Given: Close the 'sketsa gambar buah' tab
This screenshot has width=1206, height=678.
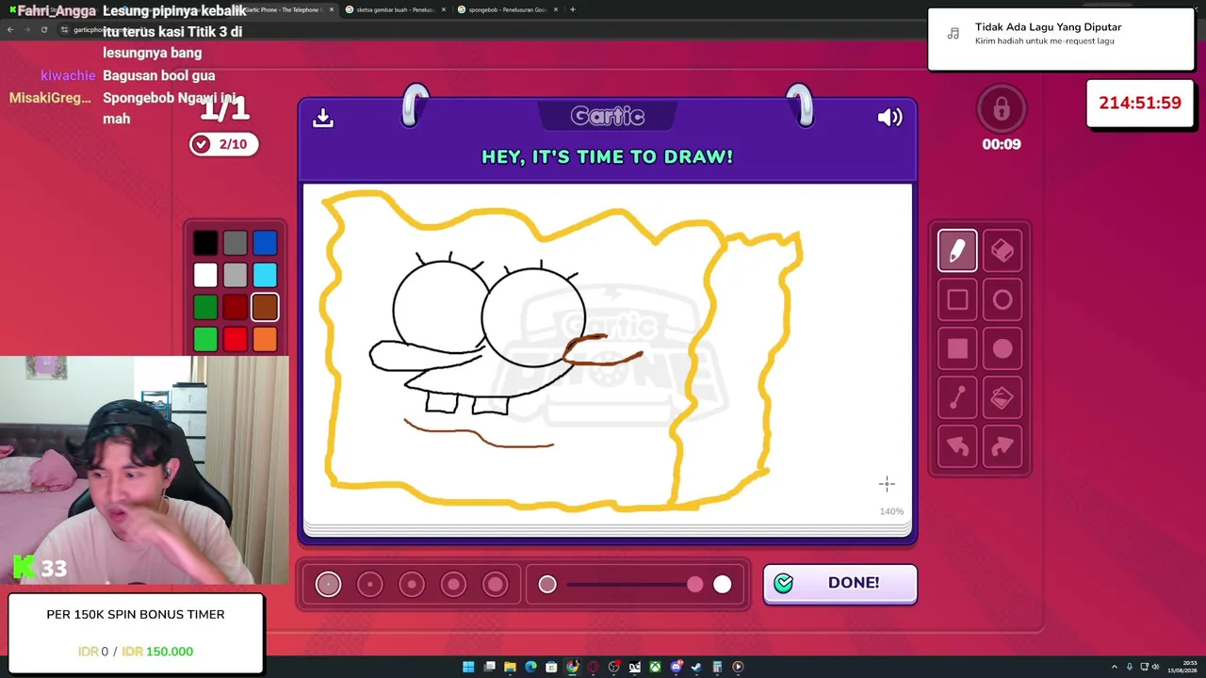Looking at the screenshot, I should pyautogui.click(x=444, y=9).
